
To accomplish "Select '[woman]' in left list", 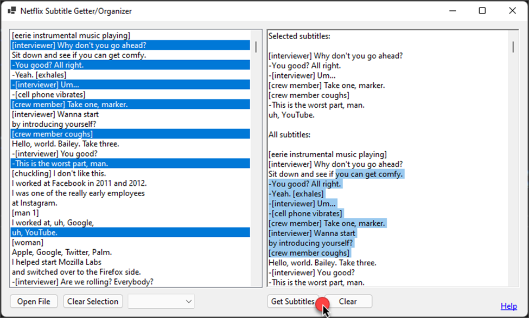I will 130,242.
